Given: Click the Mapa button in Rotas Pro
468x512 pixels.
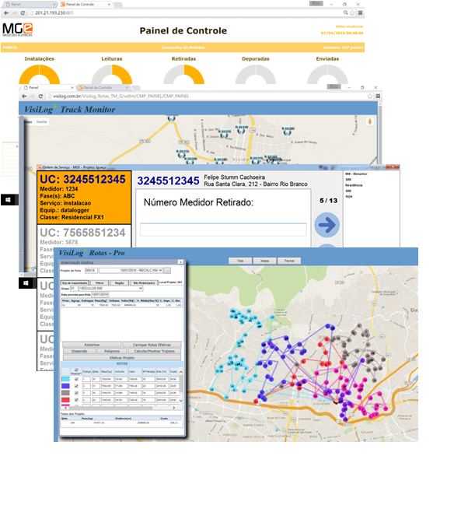Looking at the screenshot, I should tap(265, 261).
